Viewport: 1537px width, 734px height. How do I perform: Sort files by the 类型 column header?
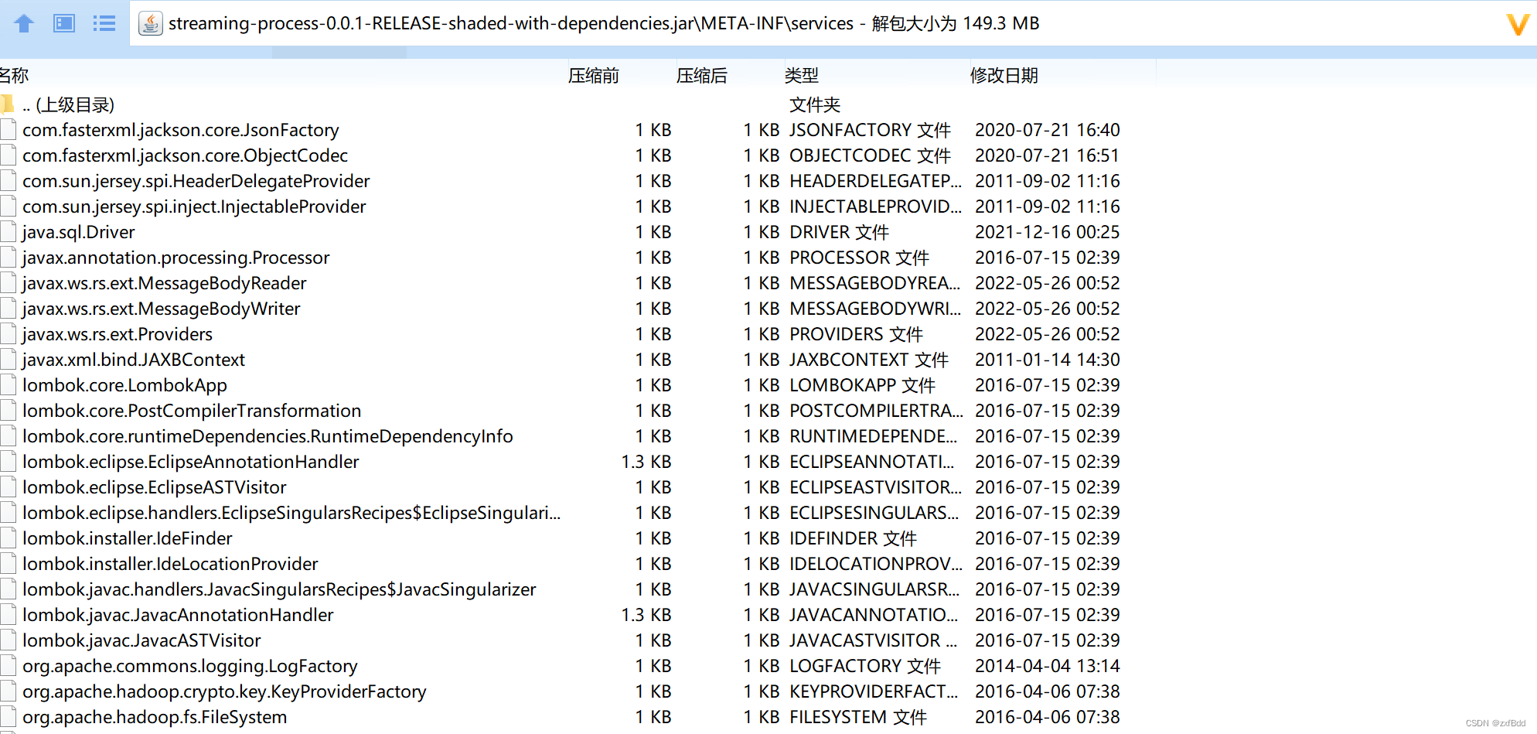tap(802, 75)
